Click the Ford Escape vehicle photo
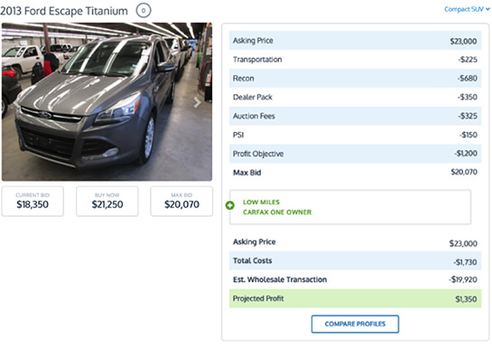 (x=107, y=101)
